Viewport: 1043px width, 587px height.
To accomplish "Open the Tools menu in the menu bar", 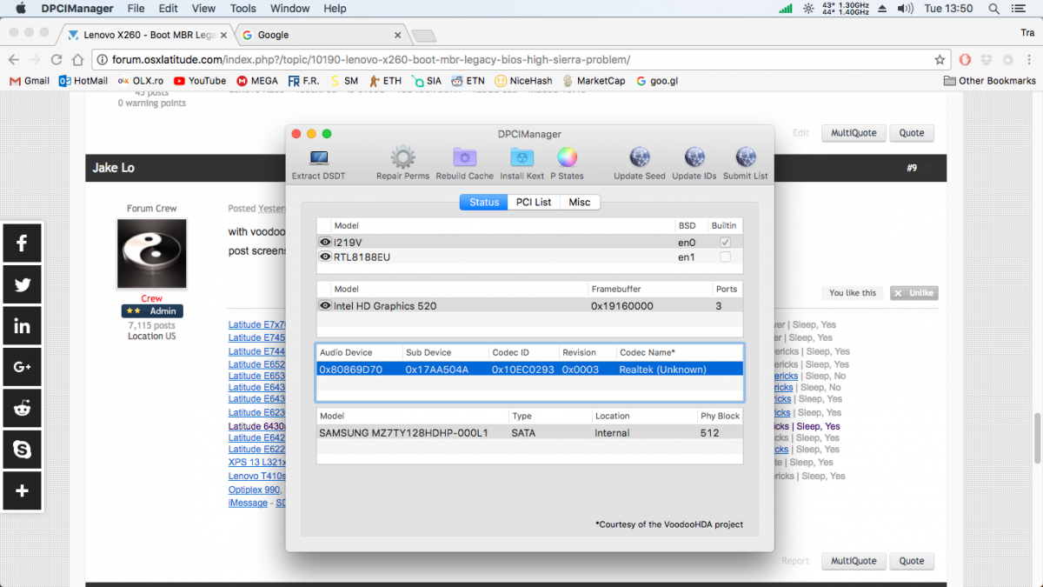I will click(242, 9).
